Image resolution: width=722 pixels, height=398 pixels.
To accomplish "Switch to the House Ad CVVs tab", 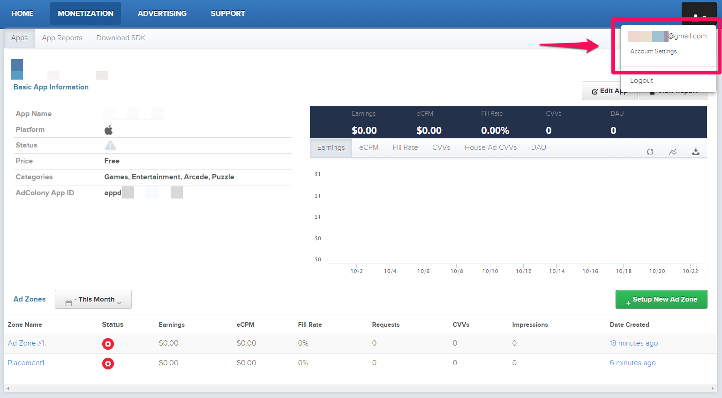I will tap(490, 147).
